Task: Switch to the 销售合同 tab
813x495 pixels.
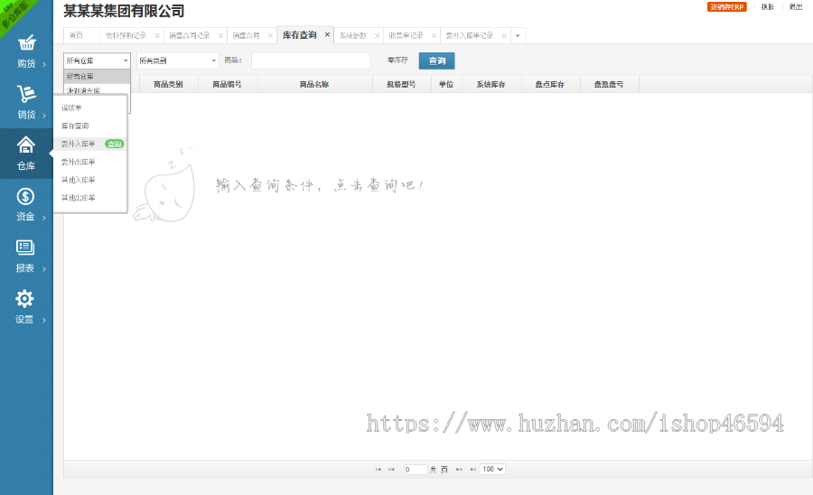Action: tap(246, 36)
